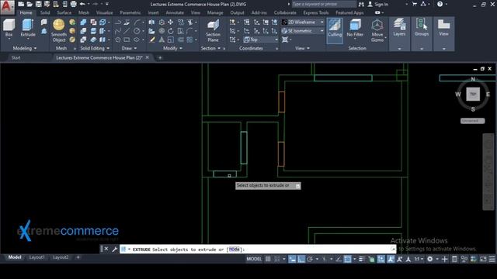The height and width of the screenshot is (279, 497).
Task: Expand the Solid Editing panel
Action: click(x=95, y=48)
